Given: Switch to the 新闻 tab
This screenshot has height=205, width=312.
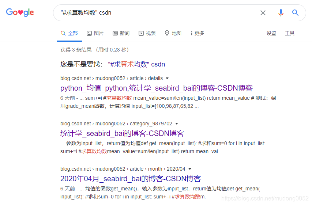Looking at the screenshot, I should (121, 33).
